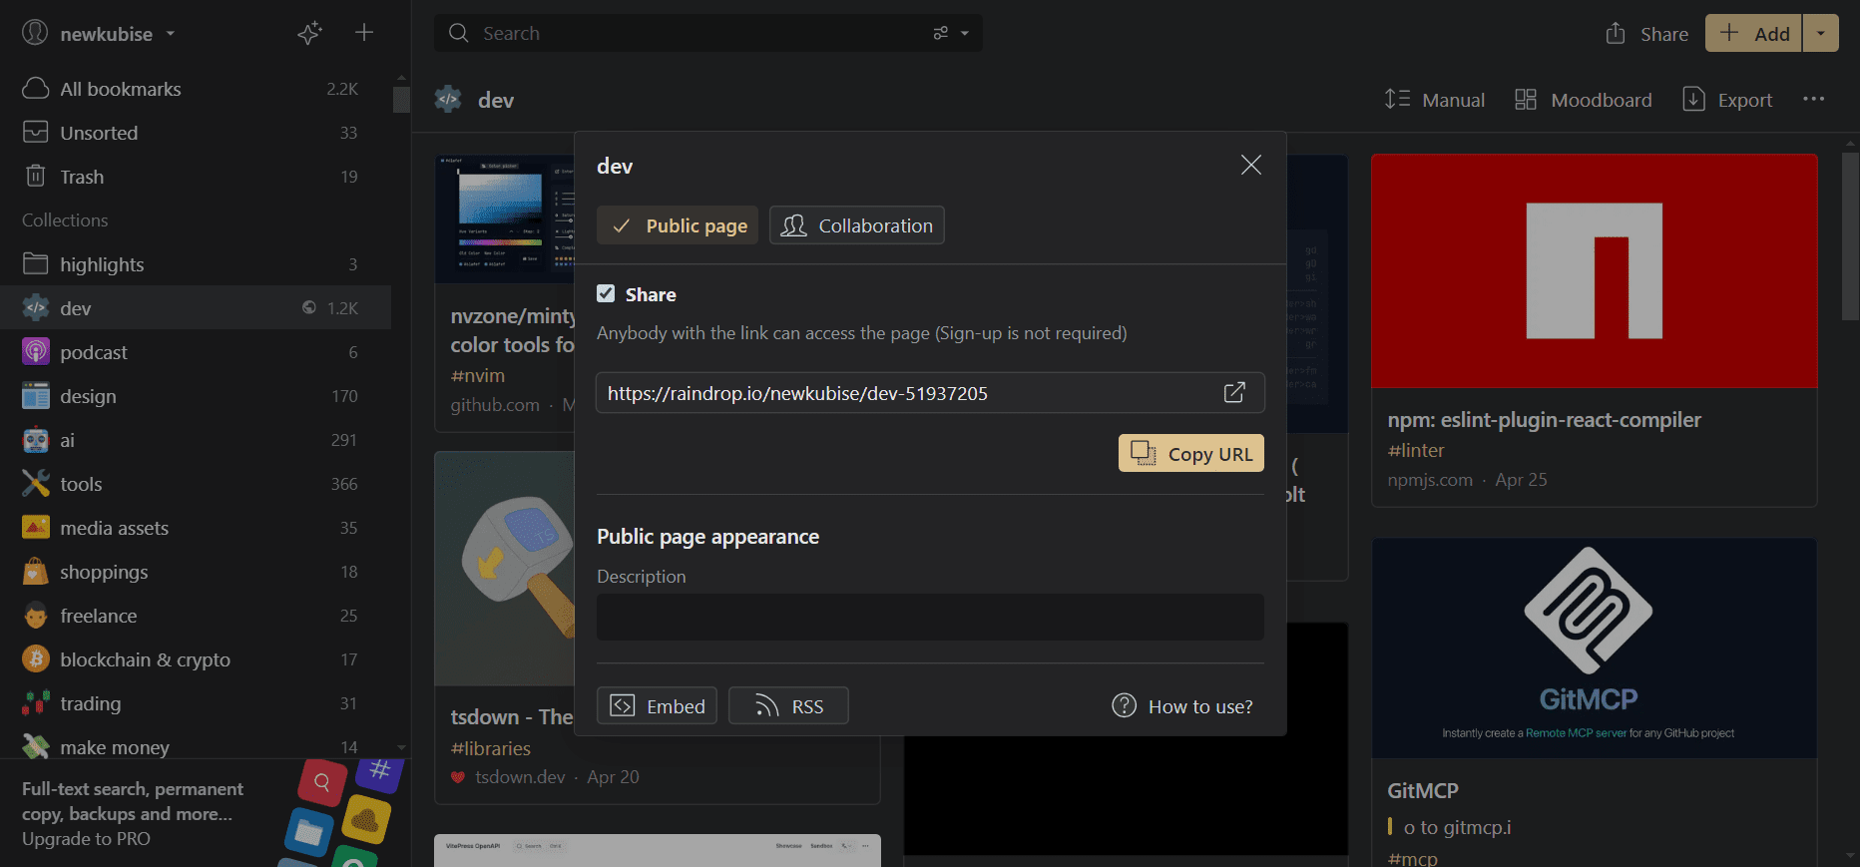
Task: Click the sidebar scrollbar thumb
Action: click(x=401, y=100)
